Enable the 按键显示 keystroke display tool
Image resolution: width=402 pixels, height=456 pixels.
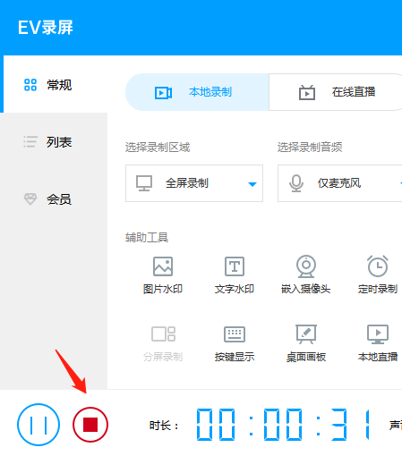point(235,343)
